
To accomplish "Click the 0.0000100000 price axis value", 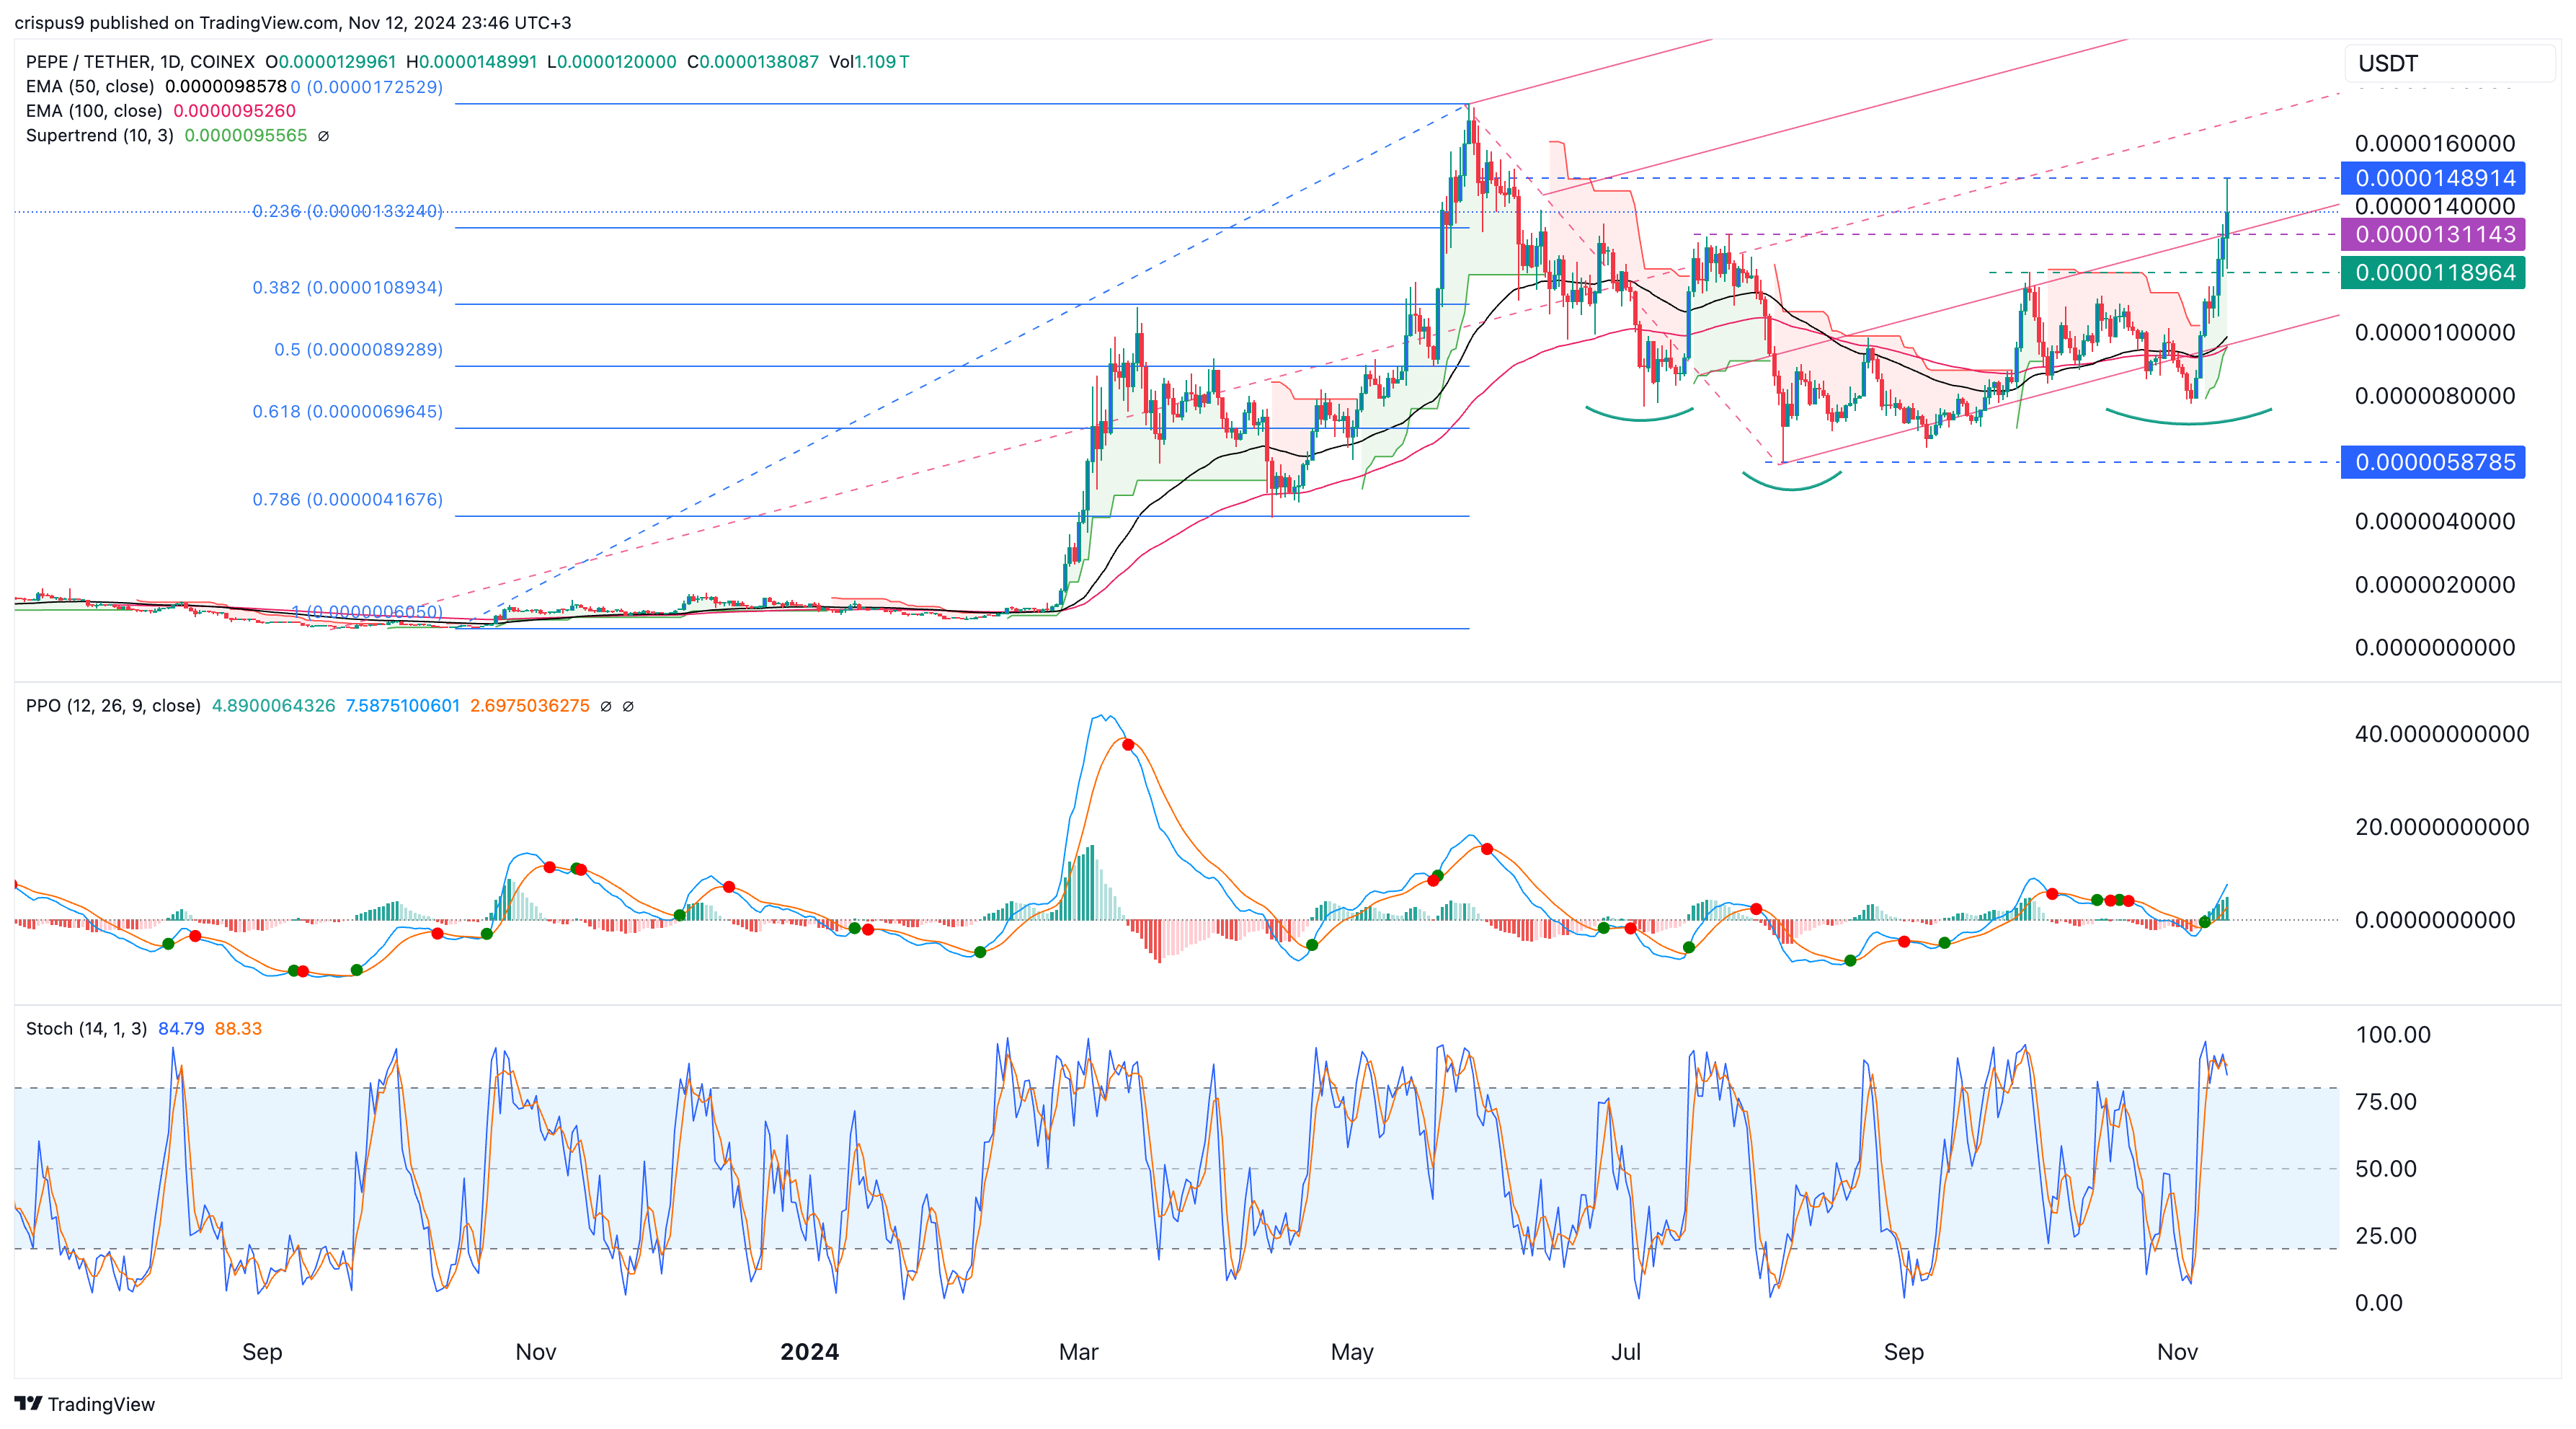I will [x=2435, y=332].
